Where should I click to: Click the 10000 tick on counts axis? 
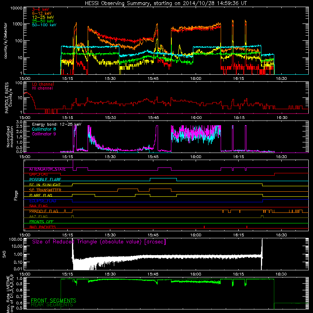pos(16,8)
